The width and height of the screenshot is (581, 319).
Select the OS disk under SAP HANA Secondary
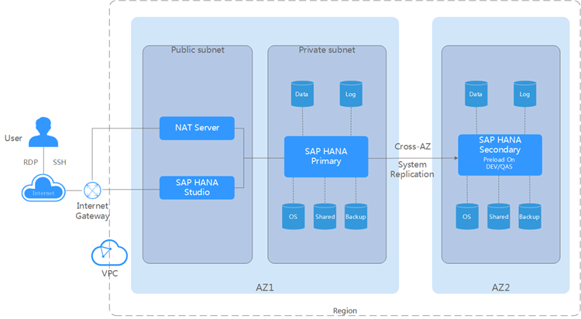(467, 216)
